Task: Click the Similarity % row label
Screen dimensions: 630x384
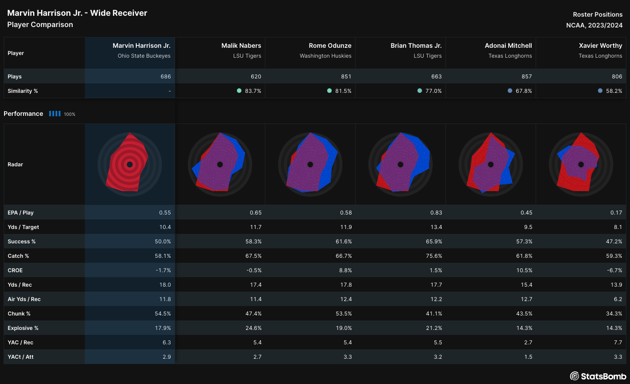Action: click(x=23, y=91)
